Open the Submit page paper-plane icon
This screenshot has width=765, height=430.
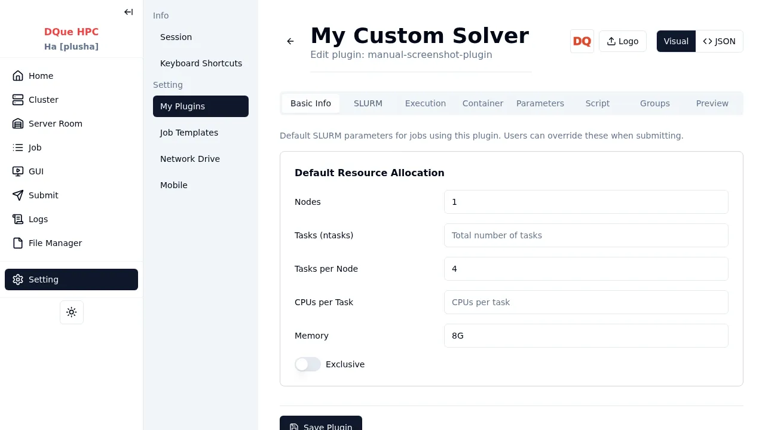click(x=18, y=195)
